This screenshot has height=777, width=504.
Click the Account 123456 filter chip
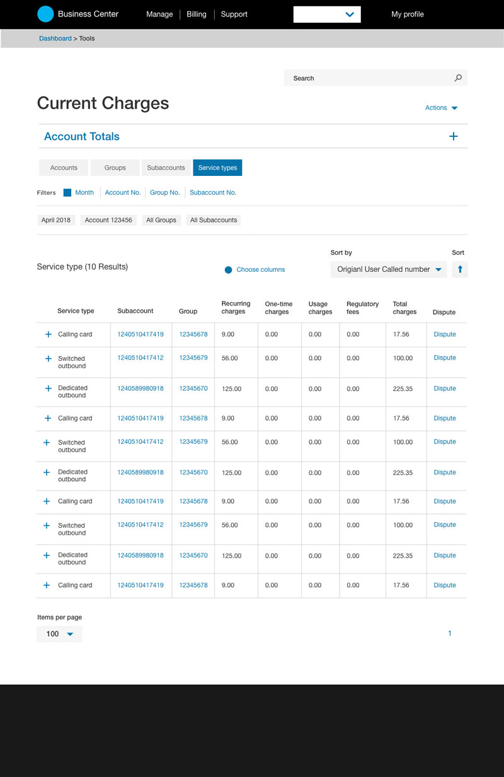coord(108,220)
